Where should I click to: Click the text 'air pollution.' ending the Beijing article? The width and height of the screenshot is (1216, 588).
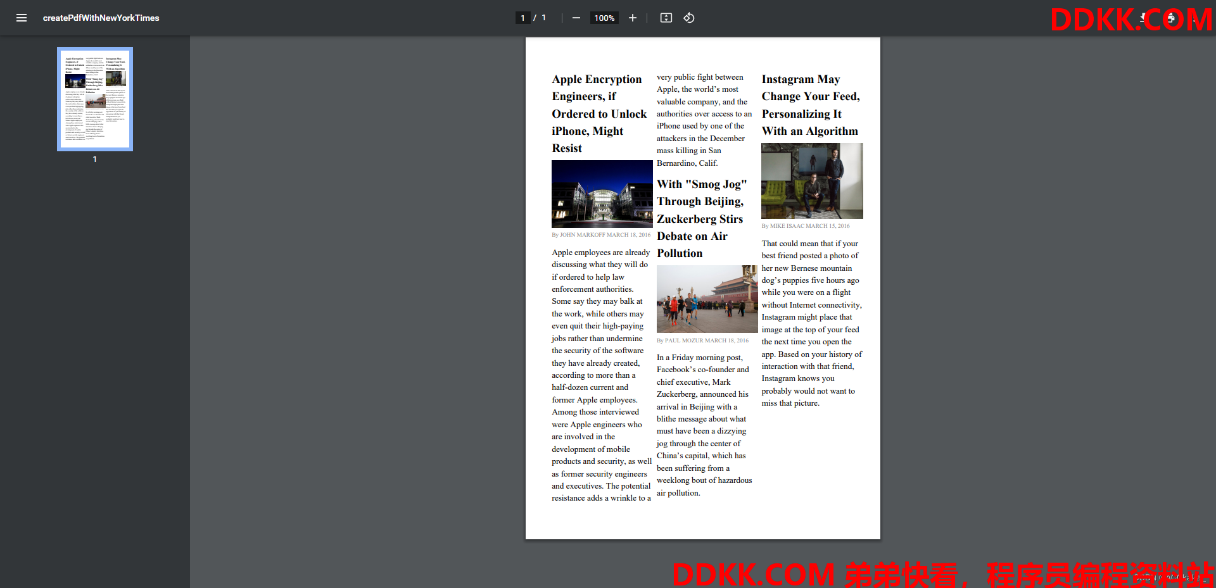pyautogui.click(x=678, y=493)
